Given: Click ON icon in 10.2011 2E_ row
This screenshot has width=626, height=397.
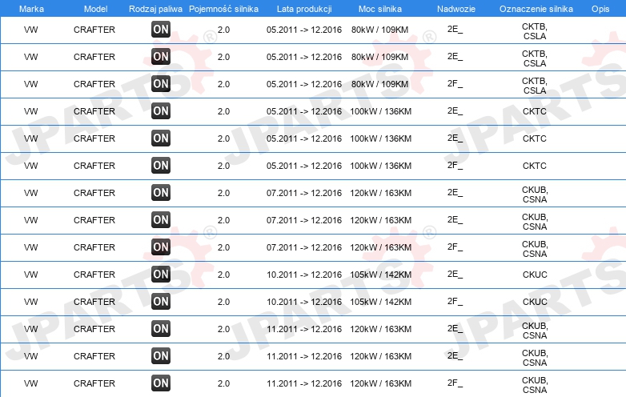Looking at the screenshot, I should pyautogui.click(x=161, y=274).
